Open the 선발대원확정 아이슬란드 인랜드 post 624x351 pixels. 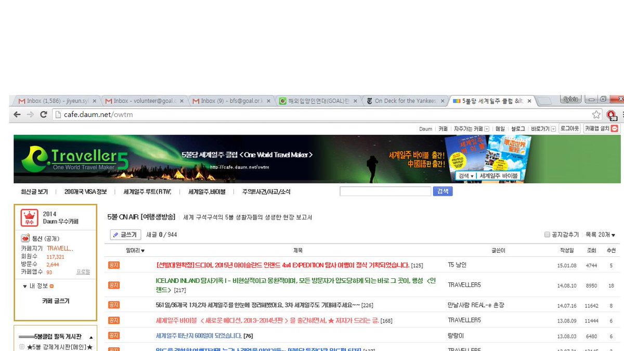(x=282, y=265)
